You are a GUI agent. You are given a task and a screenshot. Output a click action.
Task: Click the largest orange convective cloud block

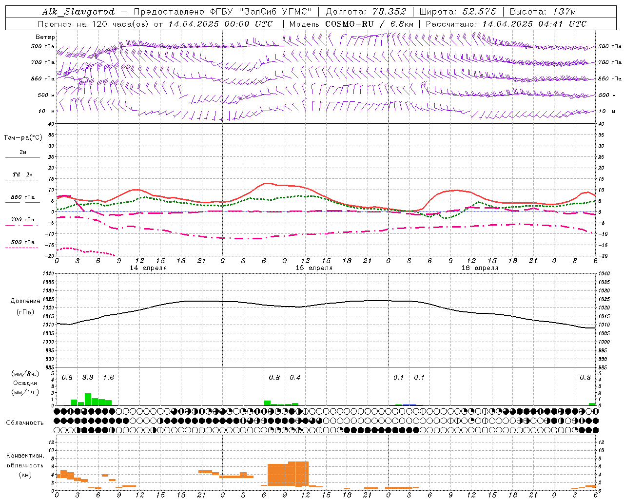pyautogui.click(x=288, y=474)
